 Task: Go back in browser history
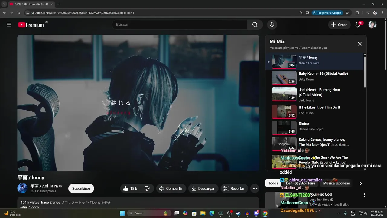tap(5, 13)
